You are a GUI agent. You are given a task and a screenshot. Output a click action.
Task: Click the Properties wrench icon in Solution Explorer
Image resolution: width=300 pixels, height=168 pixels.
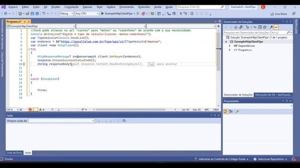pos(271,27)
